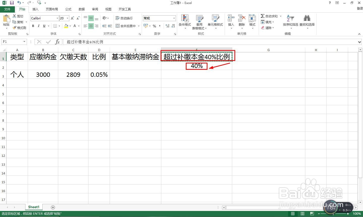
Task: Open Sort and Filter (排序和筛选)
Action: tap(290, 22)
